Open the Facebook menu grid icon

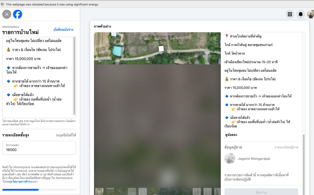290,14
